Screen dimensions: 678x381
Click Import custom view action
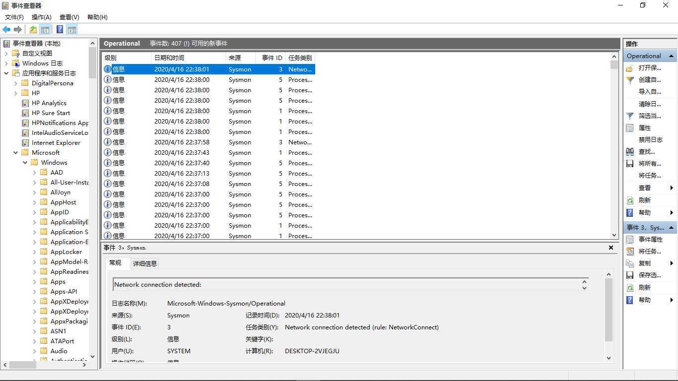(x=650, y=92)
